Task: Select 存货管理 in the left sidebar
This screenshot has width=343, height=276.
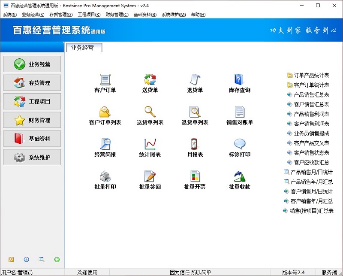Action: (x=32, y=82)
